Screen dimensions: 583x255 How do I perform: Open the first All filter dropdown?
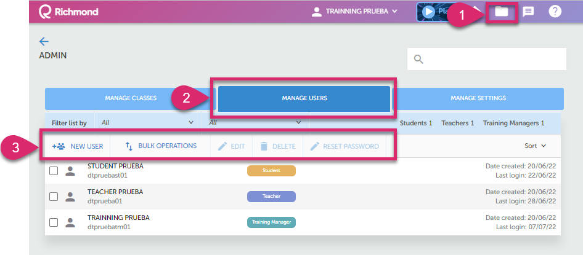click(x=148, y=123)
